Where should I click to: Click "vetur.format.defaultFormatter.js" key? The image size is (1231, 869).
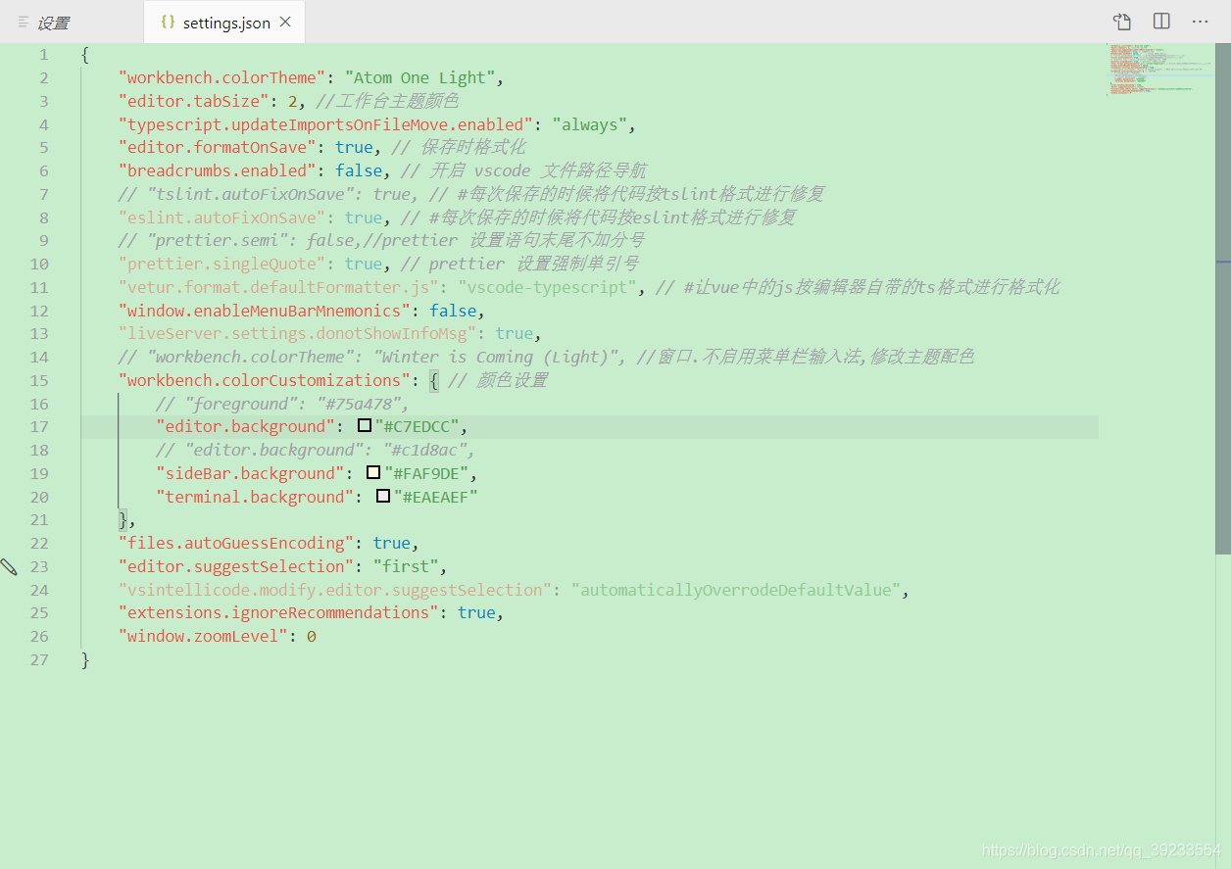279,287
